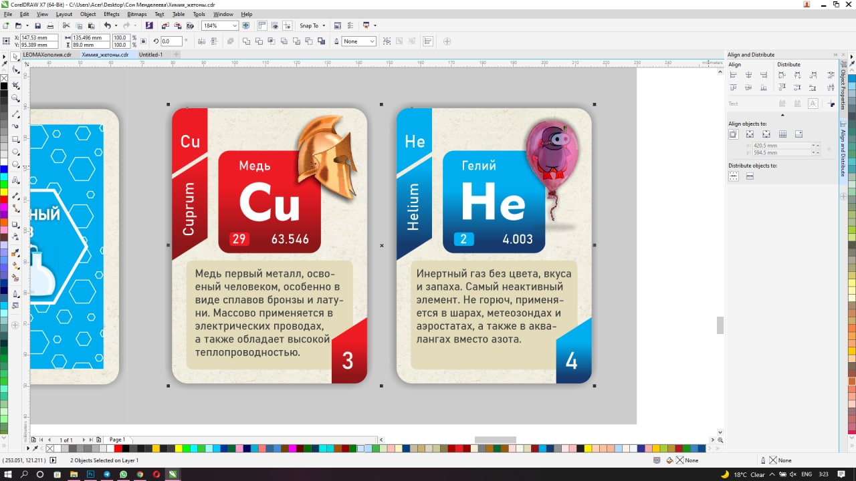Open WhatsApp from the taskbar

124,474
